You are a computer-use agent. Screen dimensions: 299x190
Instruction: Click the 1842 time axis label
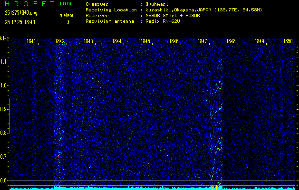pos(60,41)
